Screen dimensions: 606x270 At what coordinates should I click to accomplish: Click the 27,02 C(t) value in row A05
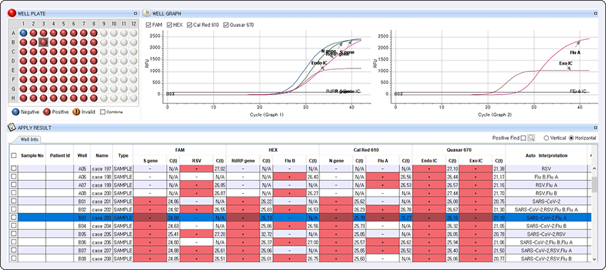click(x=220, y=168)
